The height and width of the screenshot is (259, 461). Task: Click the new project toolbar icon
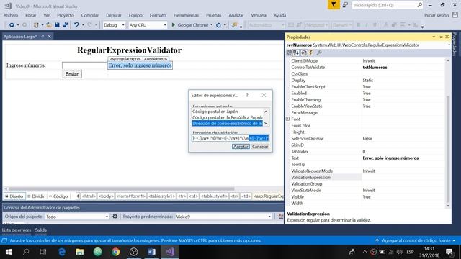coord(36,25)
